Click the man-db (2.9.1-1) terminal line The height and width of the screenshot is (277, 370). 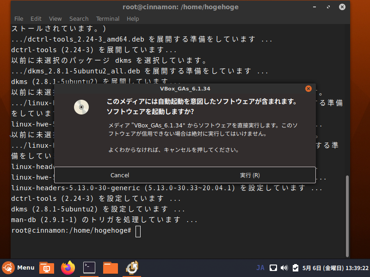[104, 220]
